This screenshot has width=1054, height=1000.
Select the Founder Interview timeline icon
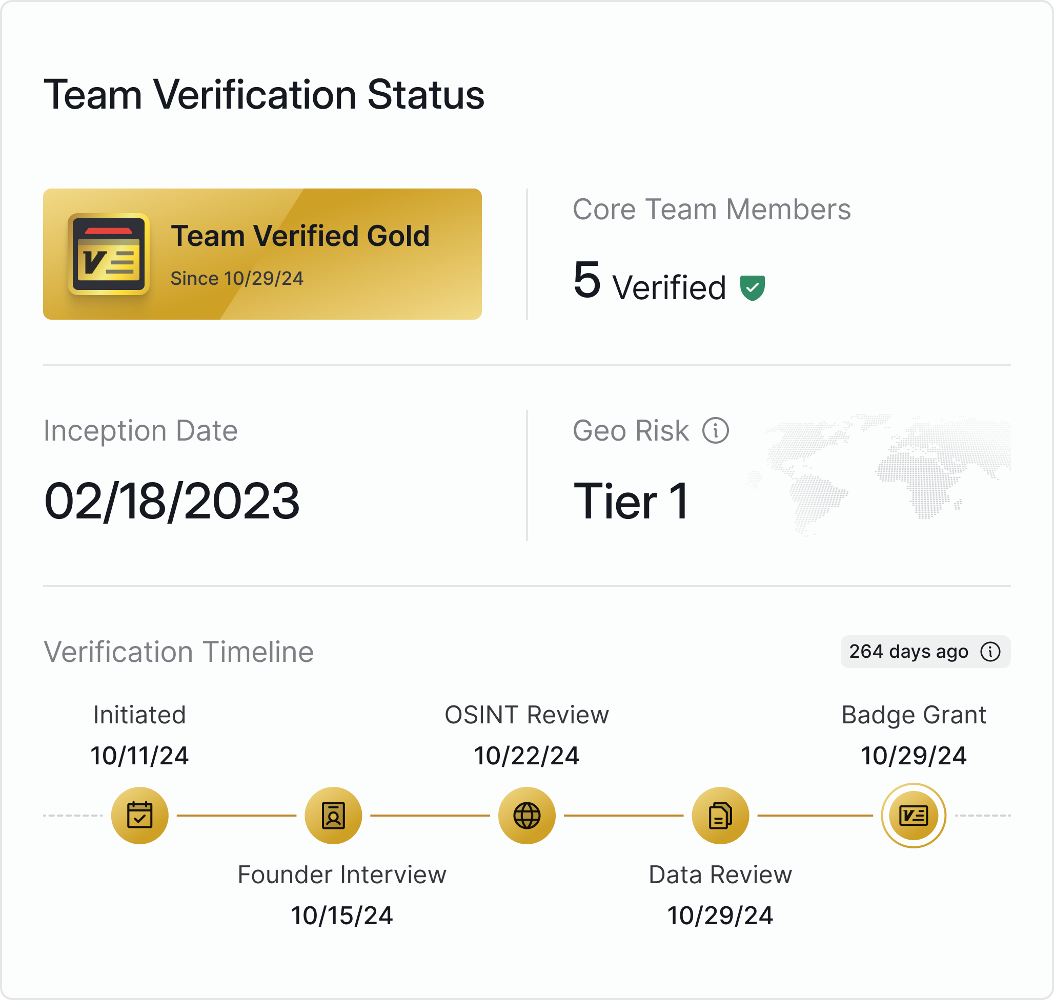point(333,816)
